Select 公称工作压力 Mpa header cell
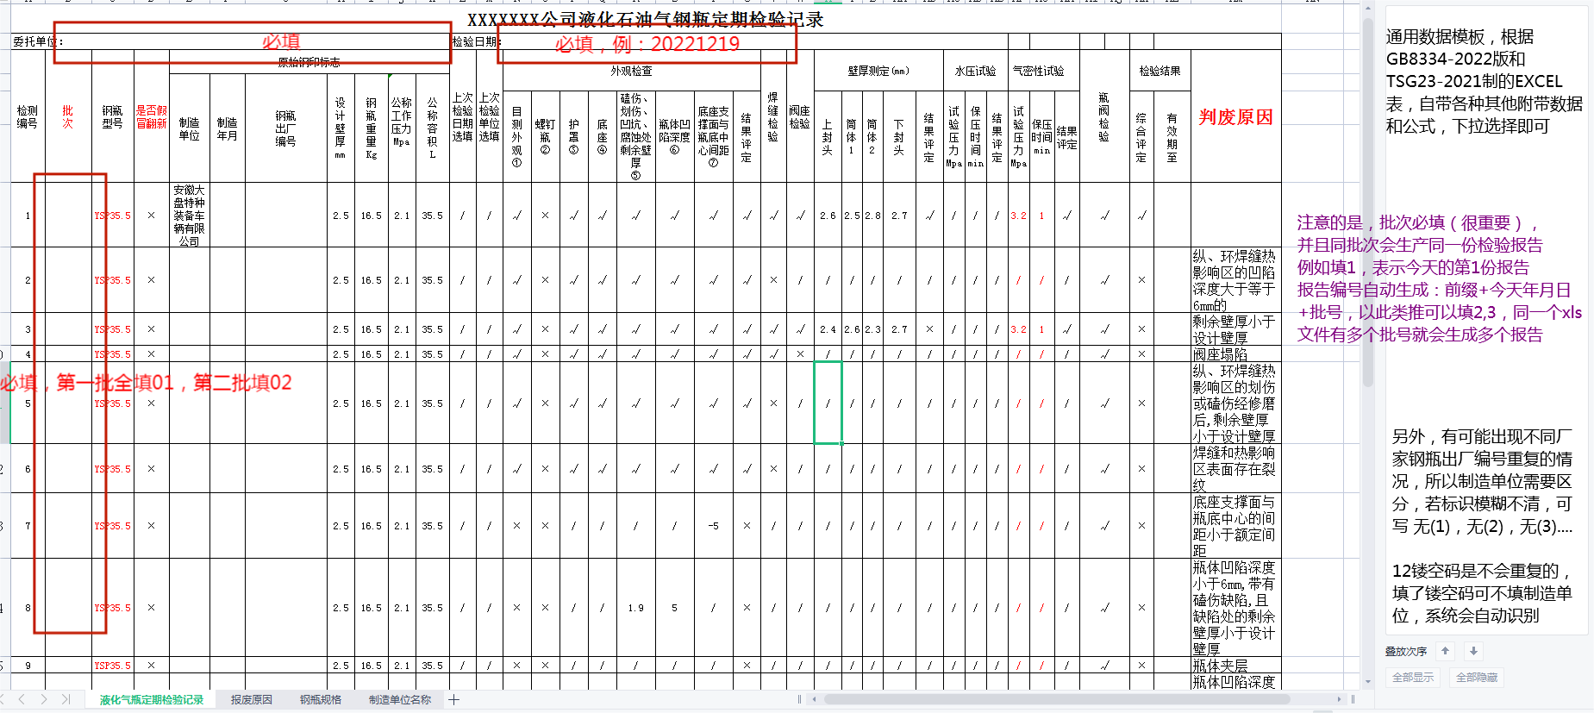Image resolution: width=1594 pixels, height=713 pixels. tap(402, 128)
